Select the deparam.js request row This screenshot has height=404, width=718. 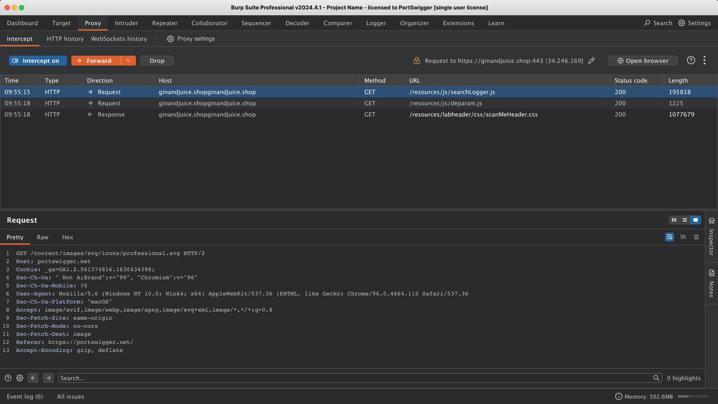coord(359,104)
